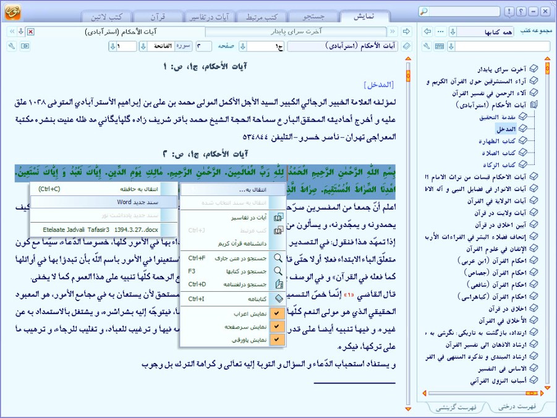Click the magnifier icon in top search box

point(424,11)
